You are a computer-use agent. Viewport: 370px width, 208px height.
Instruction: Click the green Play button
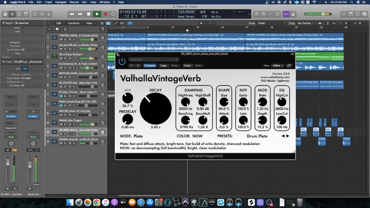point(97,14)
